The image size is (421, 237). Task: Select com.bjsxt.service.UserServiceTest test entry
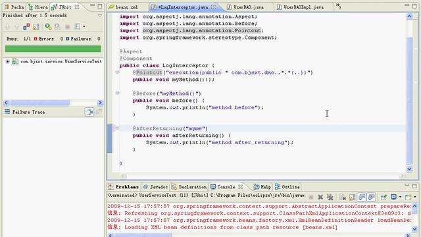61,61
